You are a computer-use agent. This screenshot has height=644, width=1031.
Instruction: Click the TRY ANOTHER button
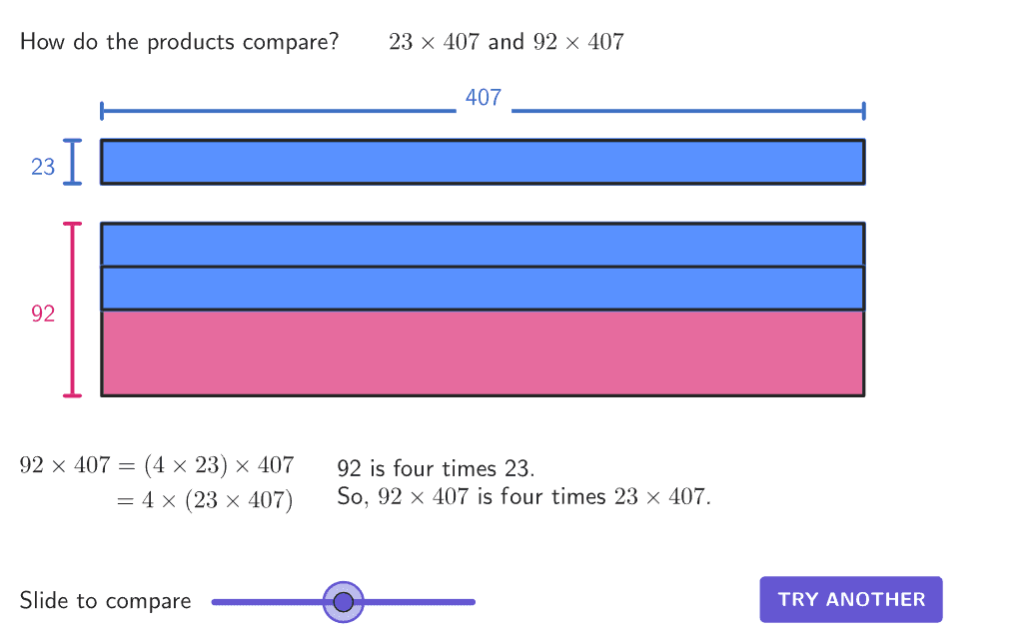click(851, 599)
